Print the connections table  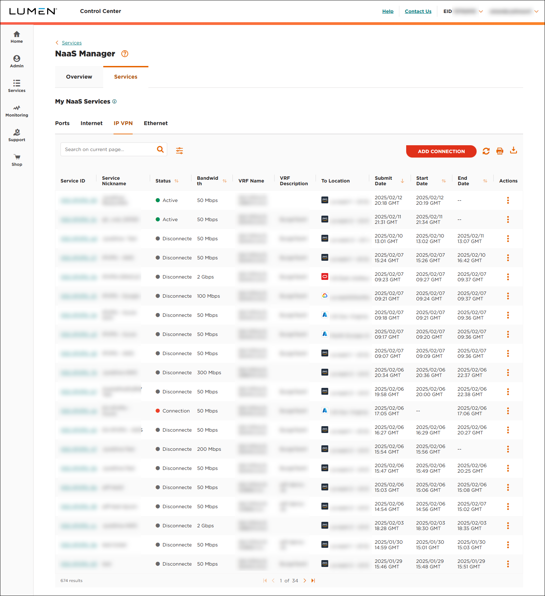click(x=500, y=151)
